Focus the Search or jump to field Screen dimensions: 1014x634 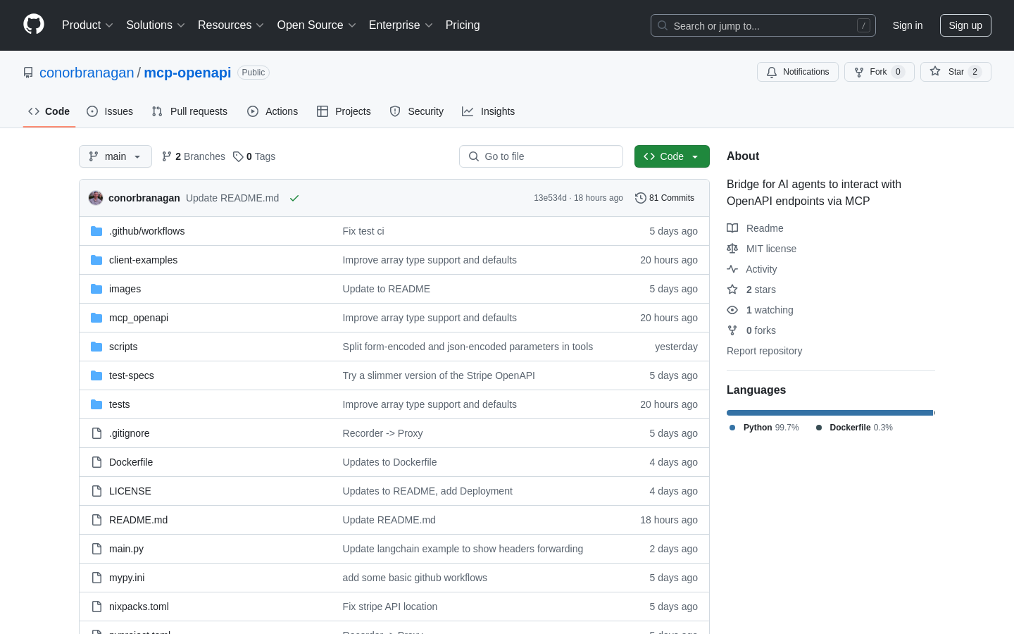pyautogui.click(x=763, y=25)
